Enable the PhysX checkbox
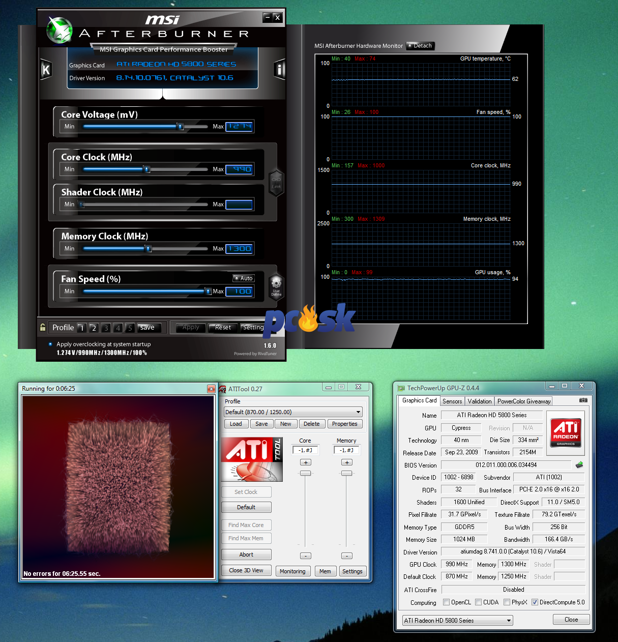This screenshot has height=642, width=618. tap(507, 602)
